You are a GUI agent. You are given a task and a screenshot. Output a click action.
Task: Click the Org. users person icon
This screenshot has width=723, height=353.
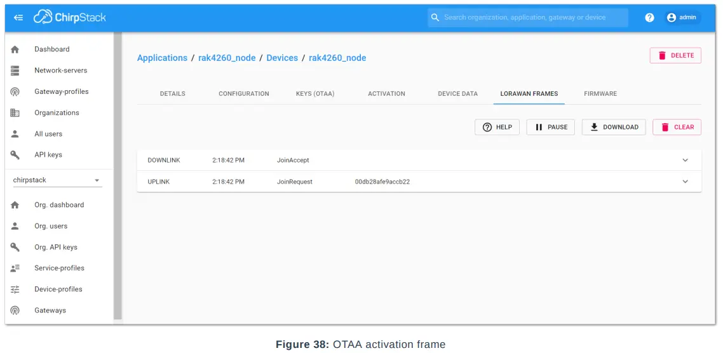tap(15, 226)
